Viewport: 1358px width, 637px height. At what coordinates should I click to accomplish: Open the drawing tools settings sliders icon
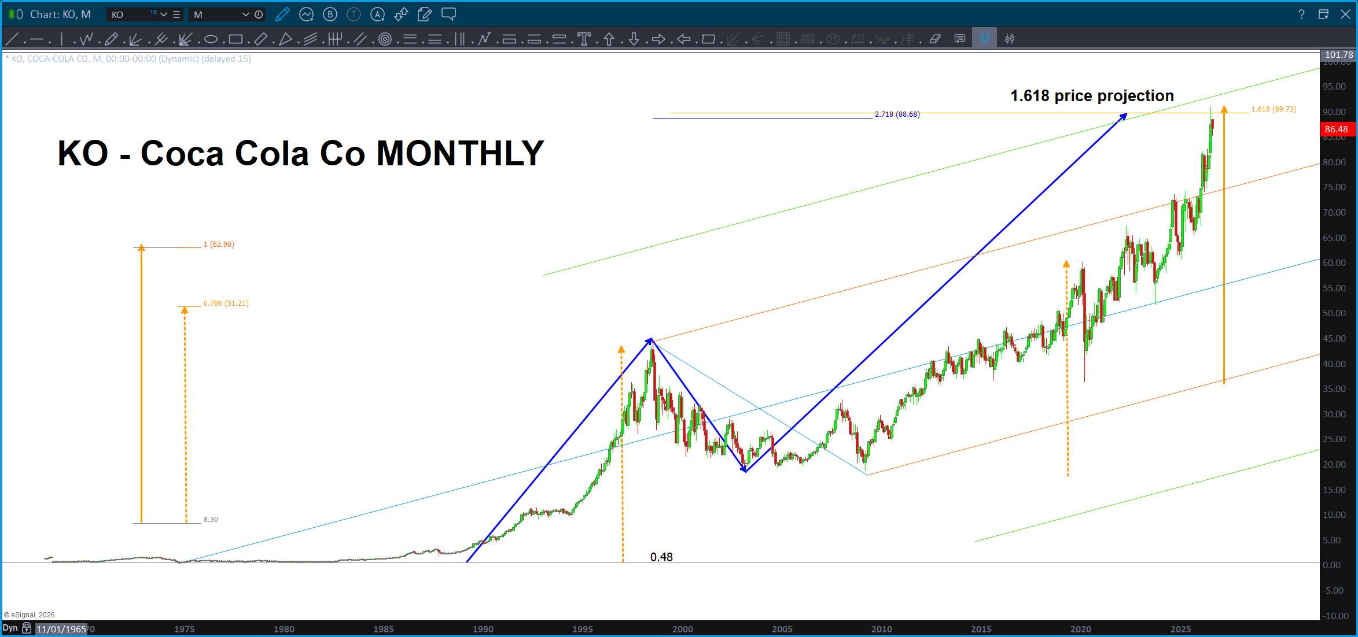pyautogui.click(x=1010, y=39)
